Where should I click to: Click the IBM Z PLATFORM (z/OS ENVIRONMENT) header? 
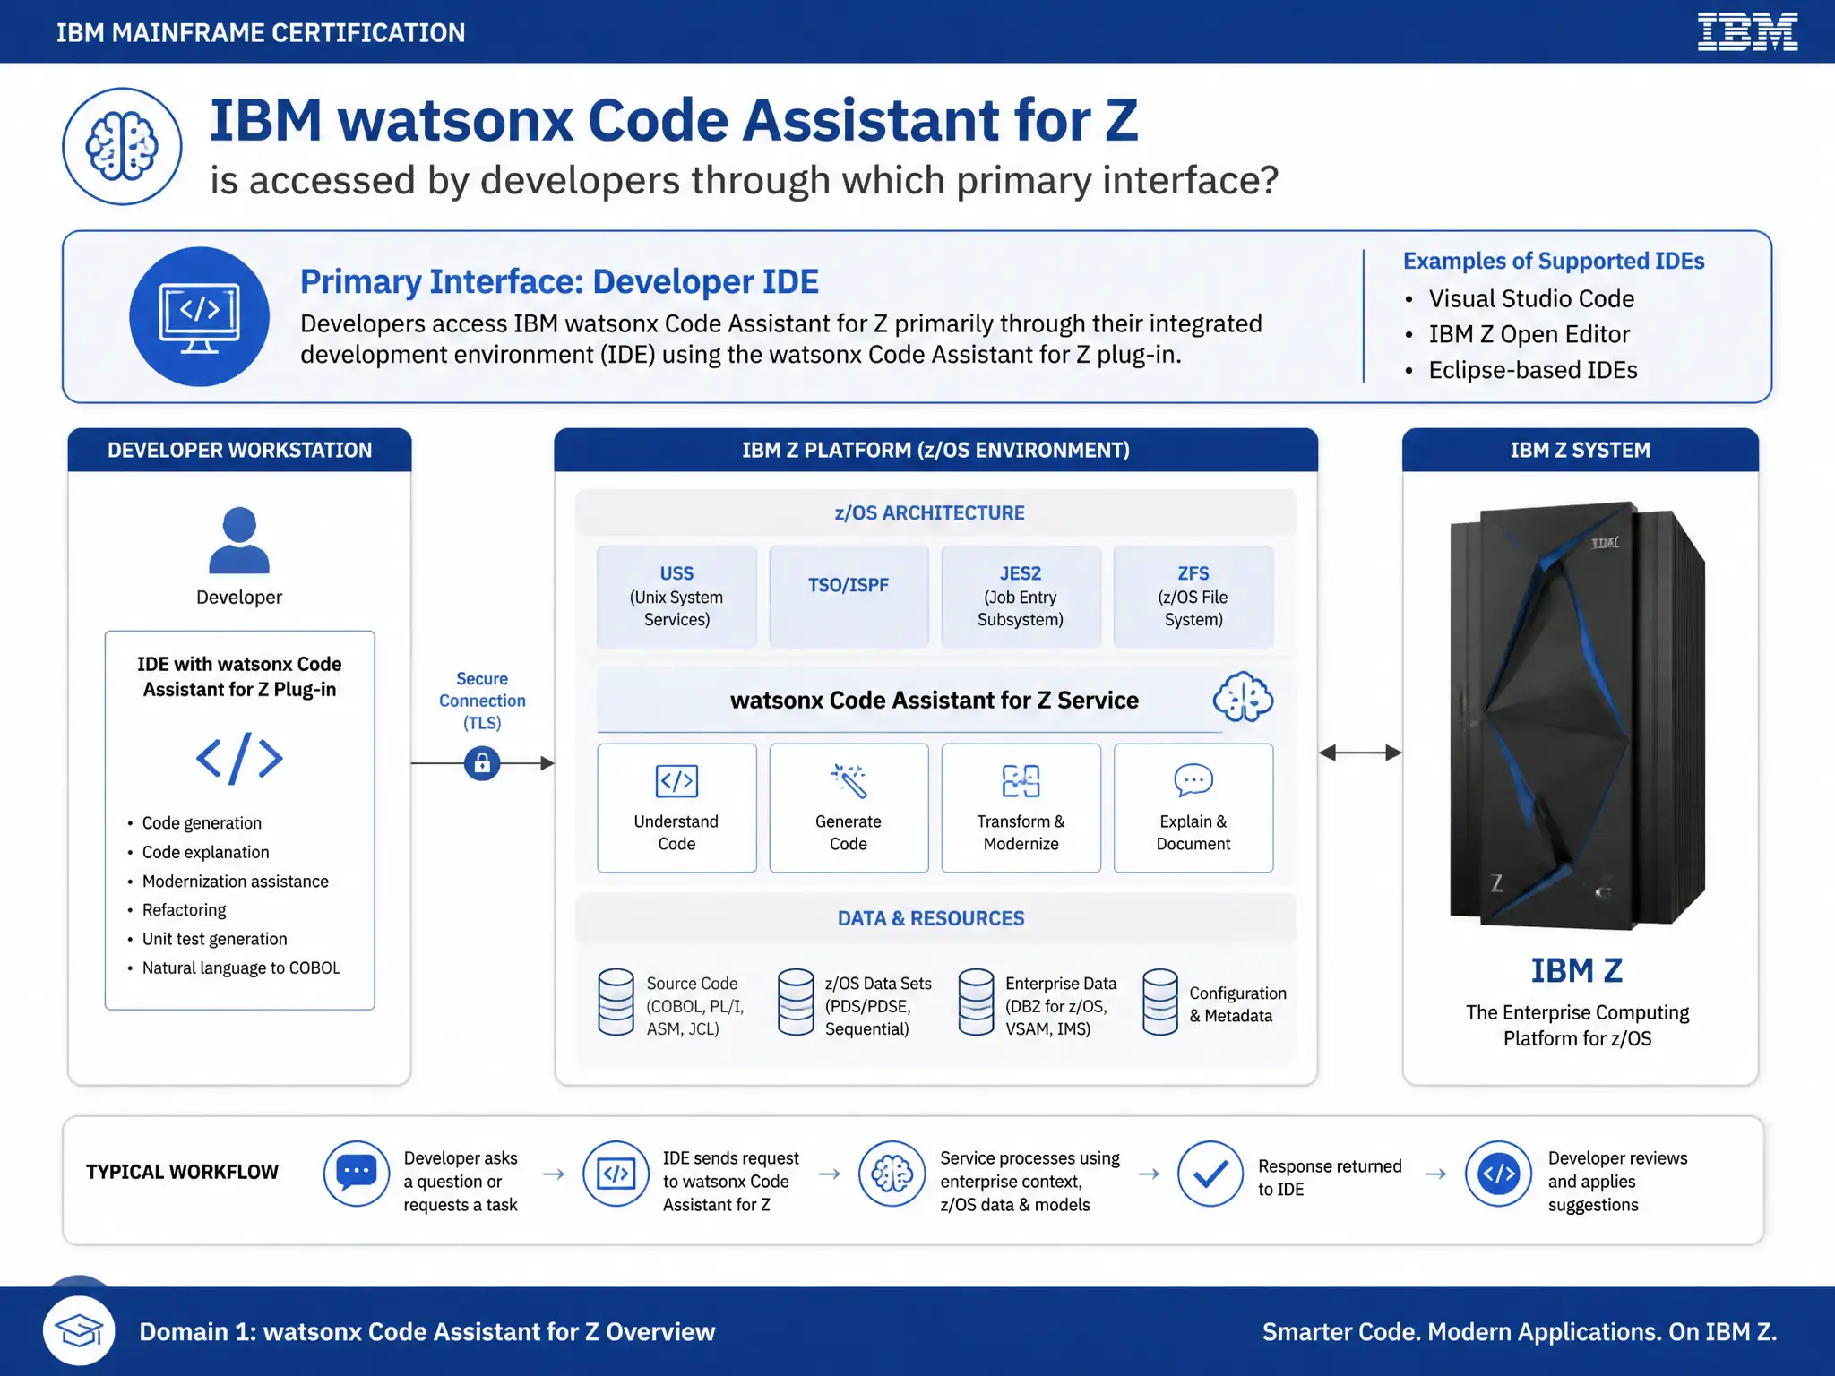pos(935,450)
